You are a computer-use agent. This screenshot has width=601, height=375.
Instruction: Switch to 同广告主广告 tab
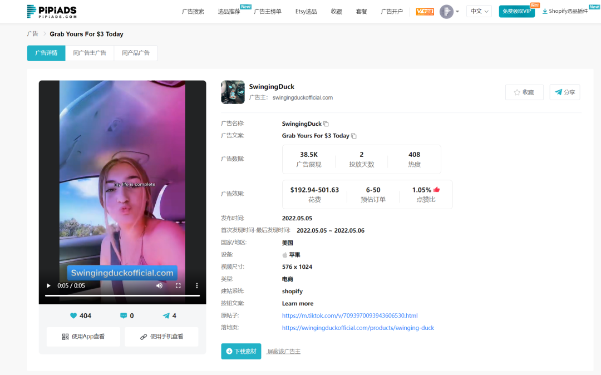click(x=90, y=53)
